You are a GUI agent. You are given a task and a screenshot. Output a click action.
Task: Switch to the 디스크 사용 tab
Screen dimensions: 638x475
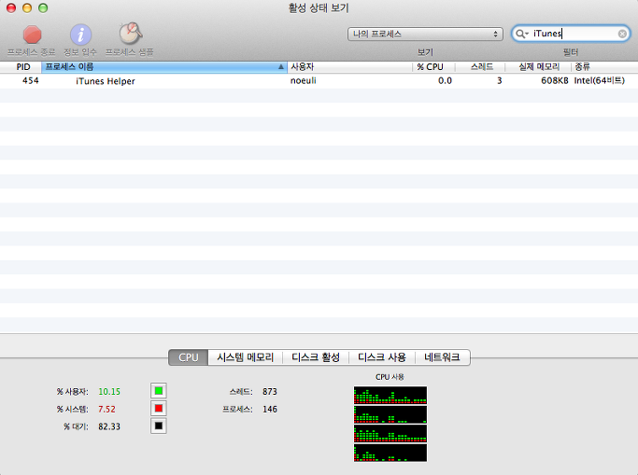[x=382, y=357]
